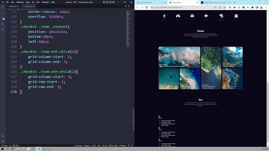This screenshot has height=151, width=269.
Task: Open the errors and warnings status item
Action: tap(16, 146)
